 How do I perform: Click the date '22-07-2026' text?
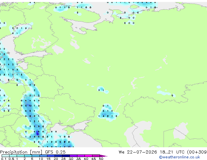(x=142, y=152)
